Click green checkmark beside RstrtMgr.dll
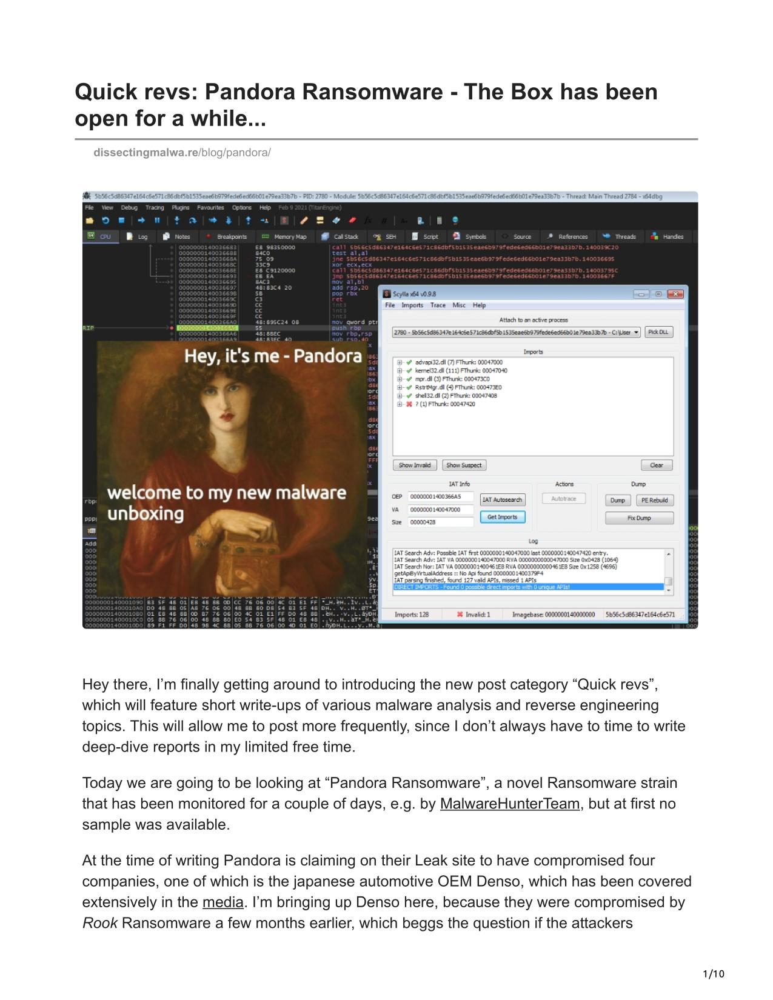This screenshot has width=773, height=1000. point(409,387)
